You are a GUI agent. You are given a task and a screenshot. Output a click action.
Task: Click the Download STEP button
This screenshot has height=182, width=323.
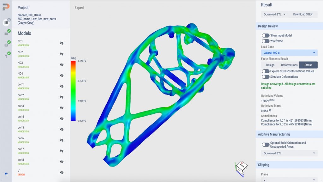[302, 14]
